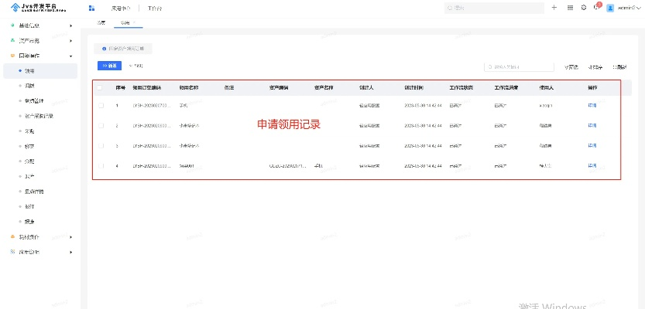Click the plus icon in top bar
Image resolution: width=645 pixels, height=309 pixels.
pyautogui.click(x=554, y=8)
